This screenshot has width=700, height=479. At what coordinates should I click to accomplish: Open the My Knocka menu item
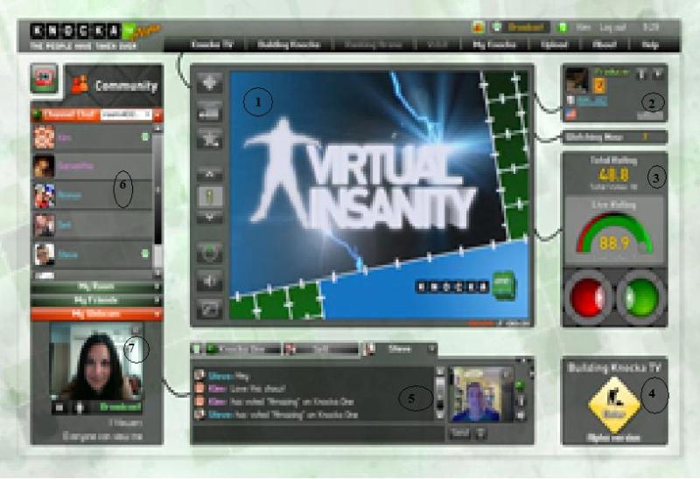pyautogui.click(x=494, y=45)
